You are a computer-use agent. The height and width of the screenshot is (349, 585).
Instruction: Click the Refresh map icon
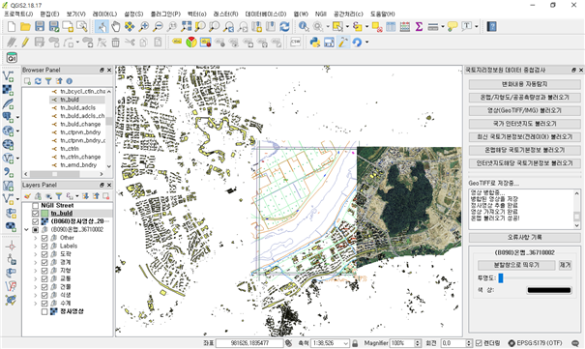click(284, 26)
